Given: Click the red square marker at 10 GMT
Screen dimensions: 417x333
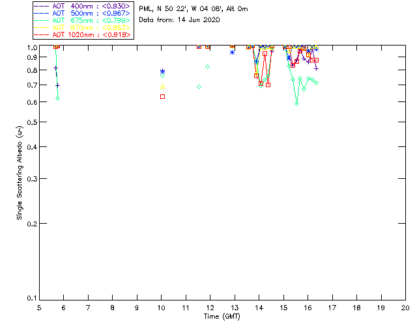Looking at the screenshot, I should pyautogui.click(x=162, y=97).
